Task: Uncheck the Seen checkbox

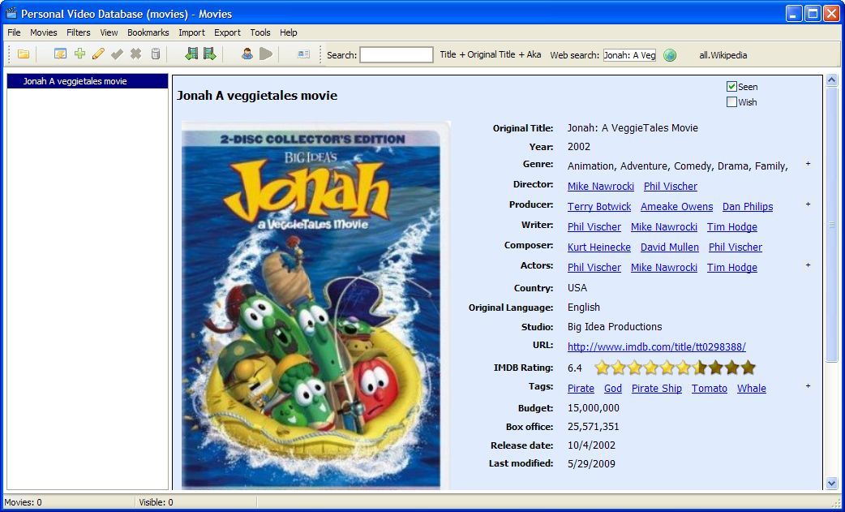Action: pyautogui.click(x=731, y=86)
